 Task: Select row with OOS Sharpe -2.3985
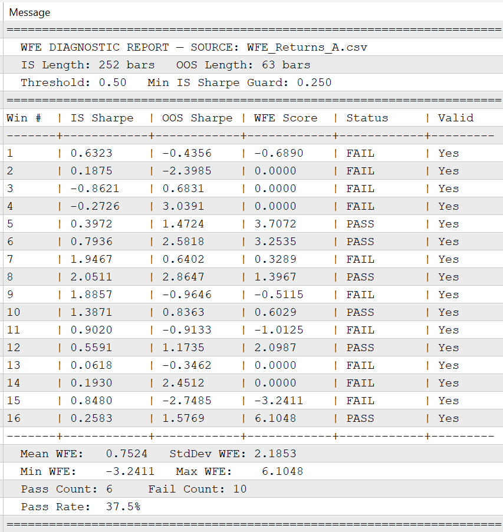coord(253,171)
